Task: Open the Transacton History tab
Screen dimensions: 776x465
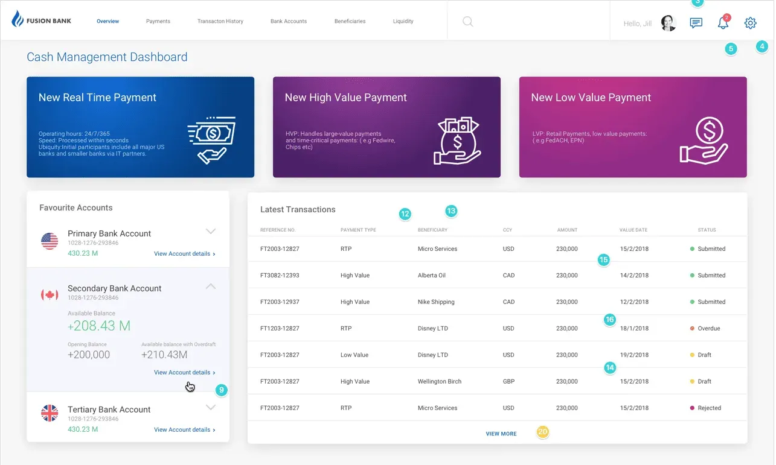Action: (220, 21)
